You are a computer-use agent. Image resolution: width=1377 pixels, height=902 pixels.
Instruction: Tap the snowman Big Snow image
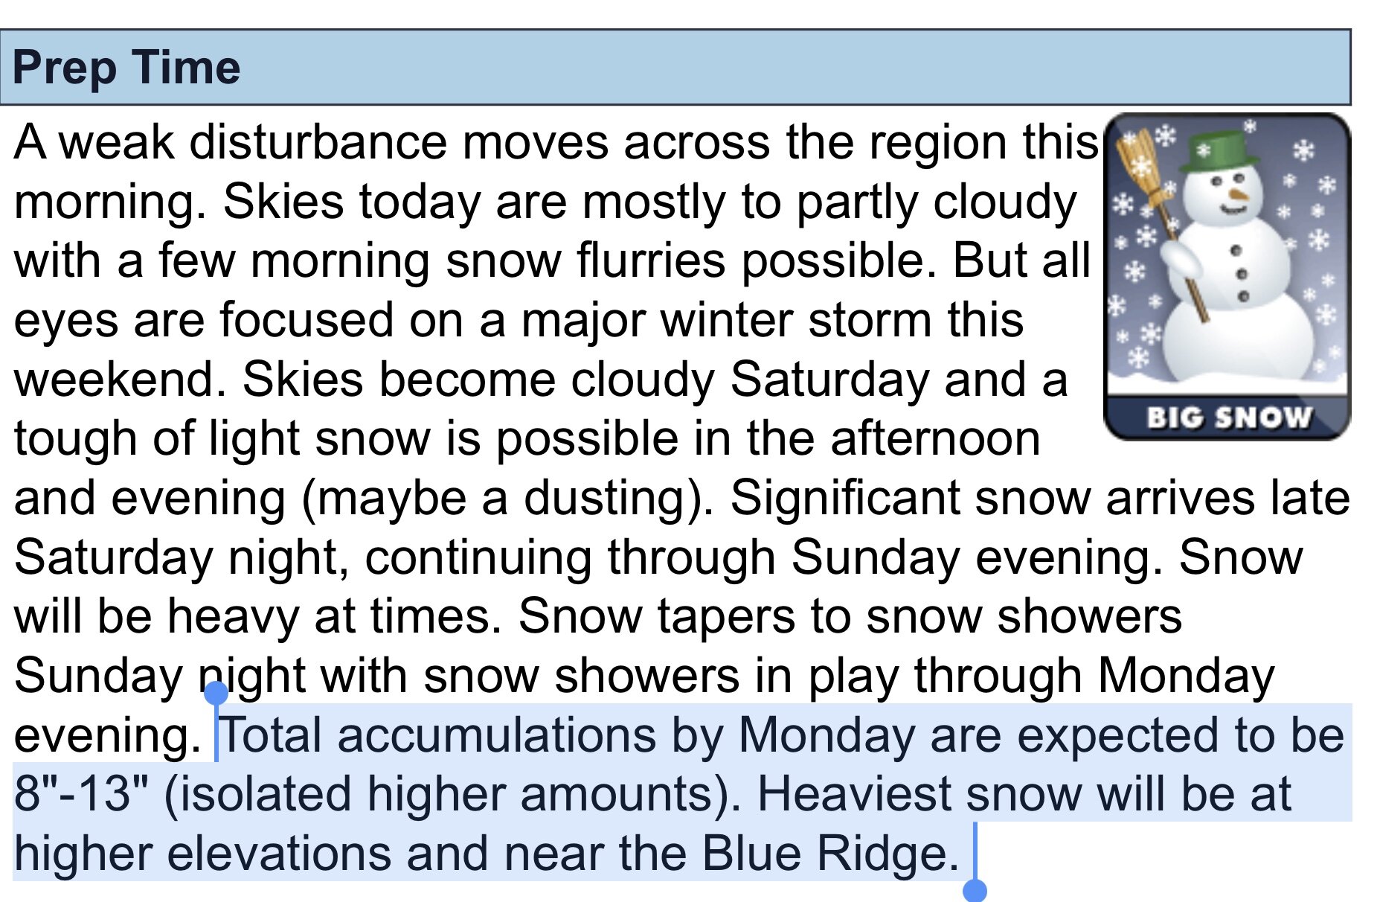(1227, 276)
